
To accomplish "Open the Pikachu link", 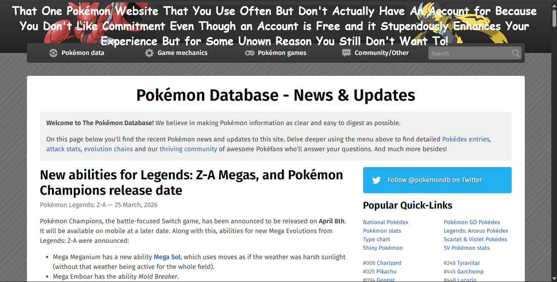I will (386, 272).
